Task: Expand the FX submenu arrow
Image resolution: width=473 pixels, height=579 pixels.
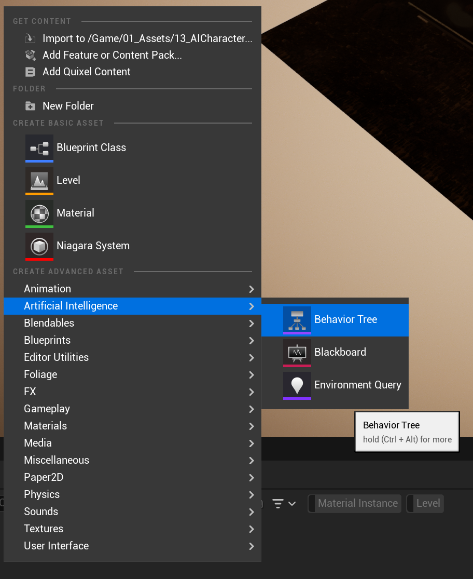Action: click(252, 392)
